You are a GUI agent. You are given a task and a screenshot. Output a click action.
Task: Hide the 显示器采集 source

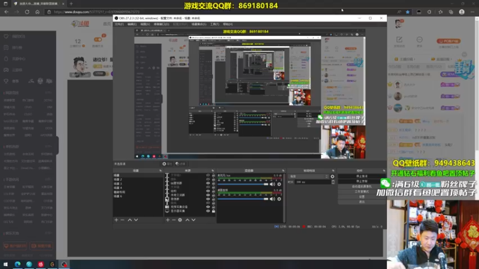point(208,211)
